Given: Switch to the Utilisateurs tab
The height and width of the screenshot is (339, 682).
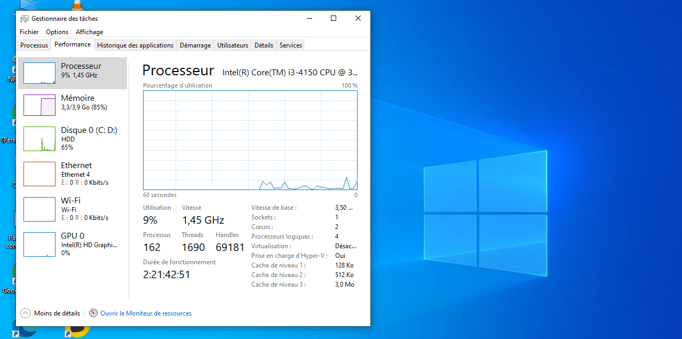Looking at the screenshot, I should point(233,45).
